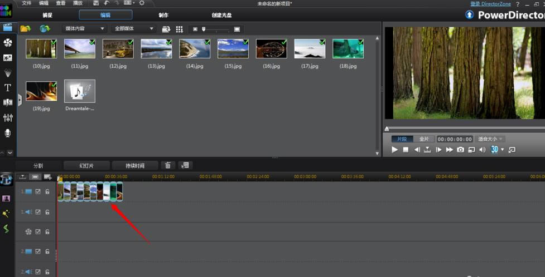The height and width of the screenshot is (277, 545).
Task: Toggle 3D preview mode button
Action: click(494, 150)
